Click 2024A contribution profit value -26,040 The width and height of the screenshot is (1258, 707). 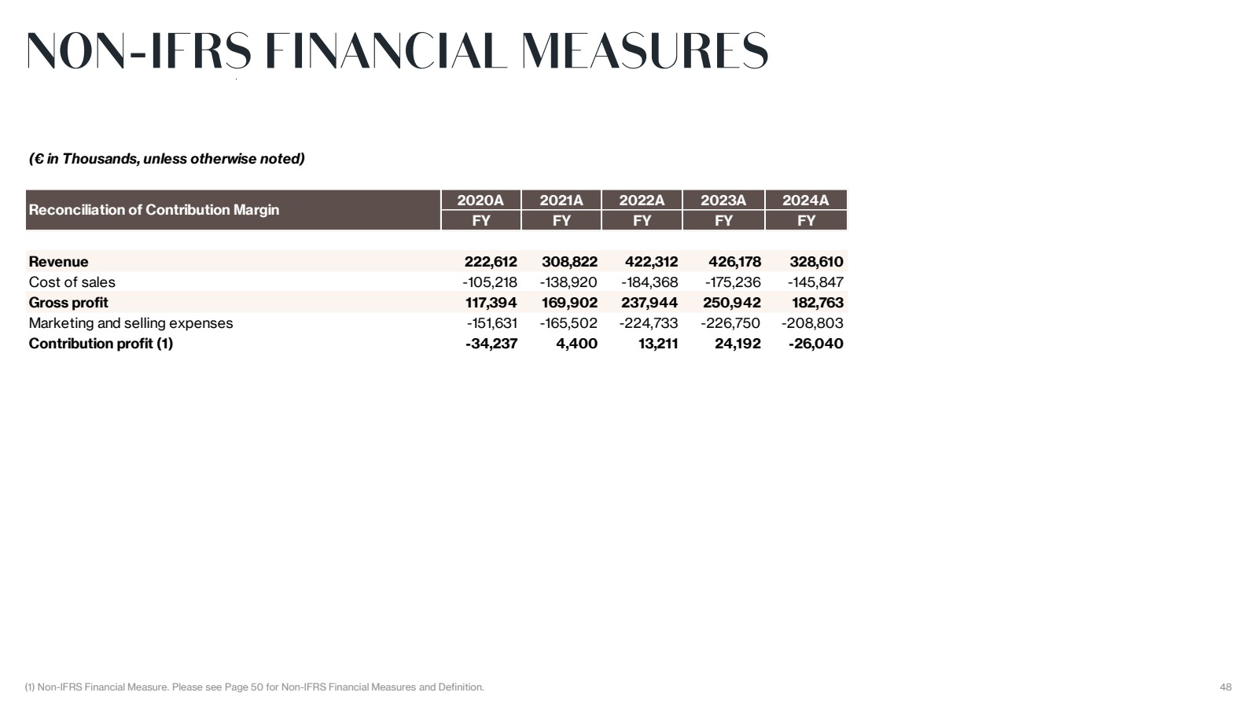point(816,344)
